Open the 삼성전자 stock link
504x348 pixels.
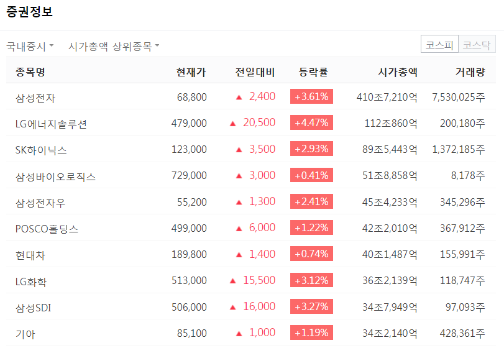point(35,98)
